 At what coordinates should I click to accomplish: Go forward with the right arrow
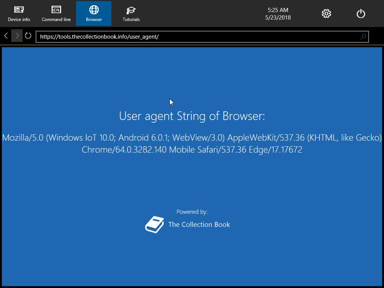(17, 36)
